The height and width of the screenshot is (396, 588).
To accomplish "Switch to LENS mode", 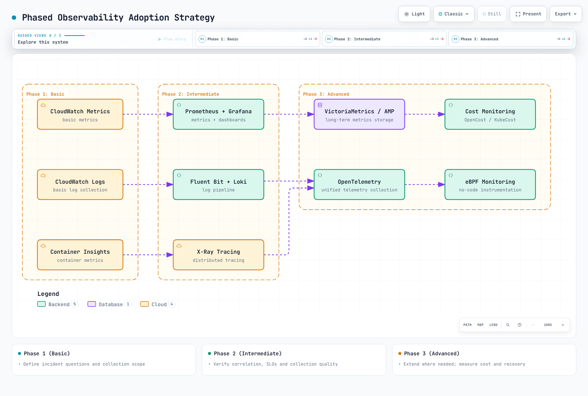I will coord(494,325).
